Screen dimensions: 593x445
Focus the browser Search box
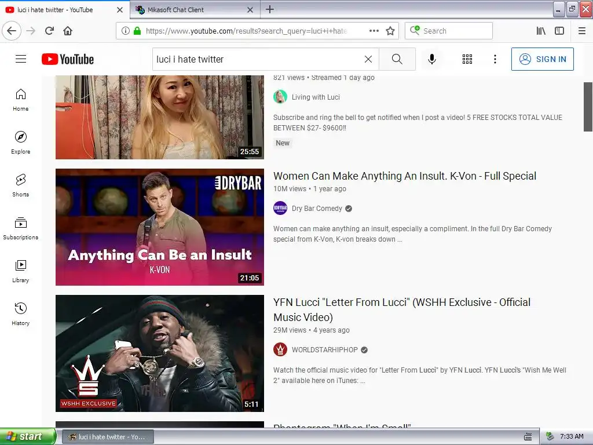click(x=449, y=31)
